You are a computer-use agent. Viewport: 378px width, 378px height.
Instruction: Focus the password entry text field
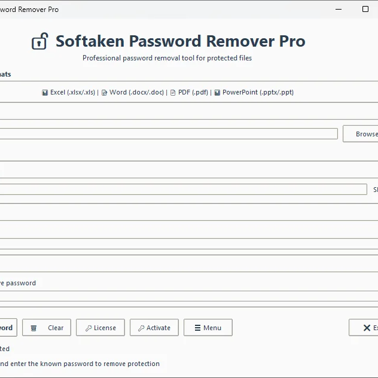(x=179, y=190)
